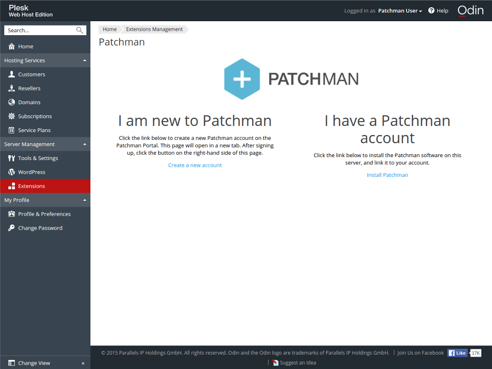Screen dimensions: 492x369
Task: Click the Domains globe icon
Action: click(x=11, y=102)
